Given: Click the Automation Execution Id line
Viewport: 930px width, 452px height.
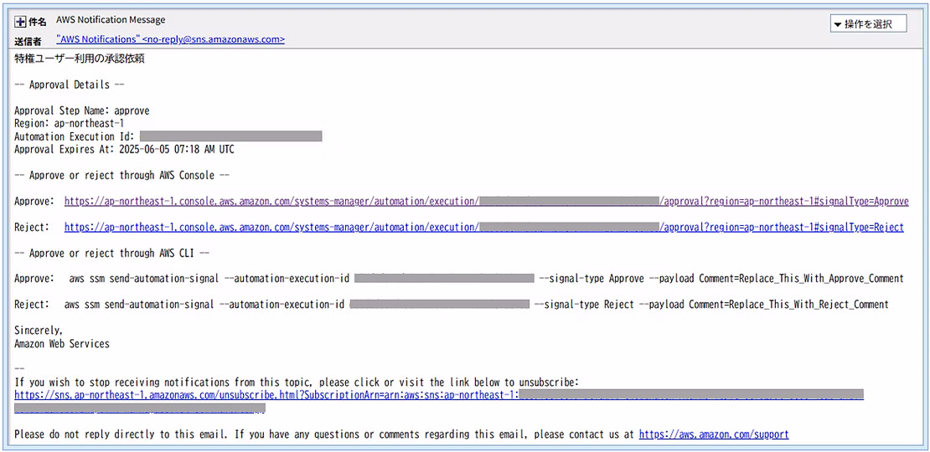Looking at the screenshot, I should pos(168,136).
